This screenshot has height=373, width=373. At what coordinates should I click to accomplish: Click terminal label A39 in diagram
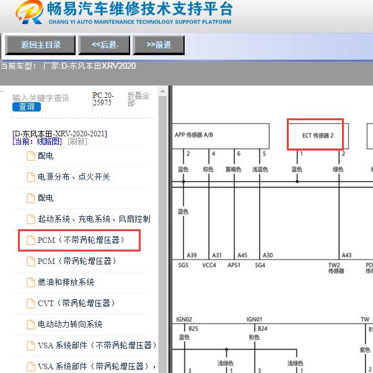[x=191, y=255]
